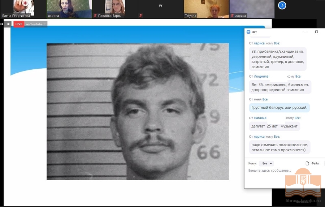Show next participants with blue arrow
The height and width of the screenshot is (207, 325).
click(282, 5)
